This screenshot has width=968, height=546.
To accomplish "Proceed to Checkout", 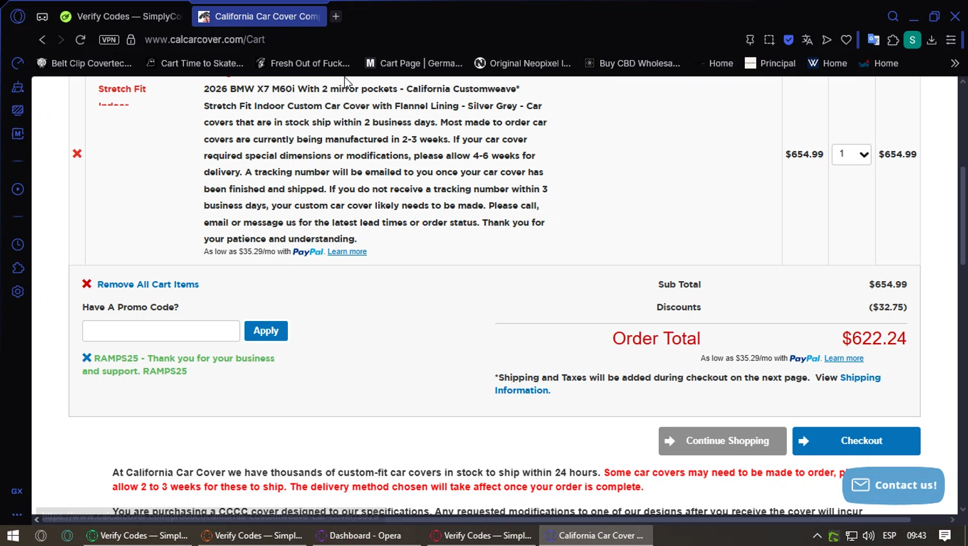I will [x=856, y=441].
